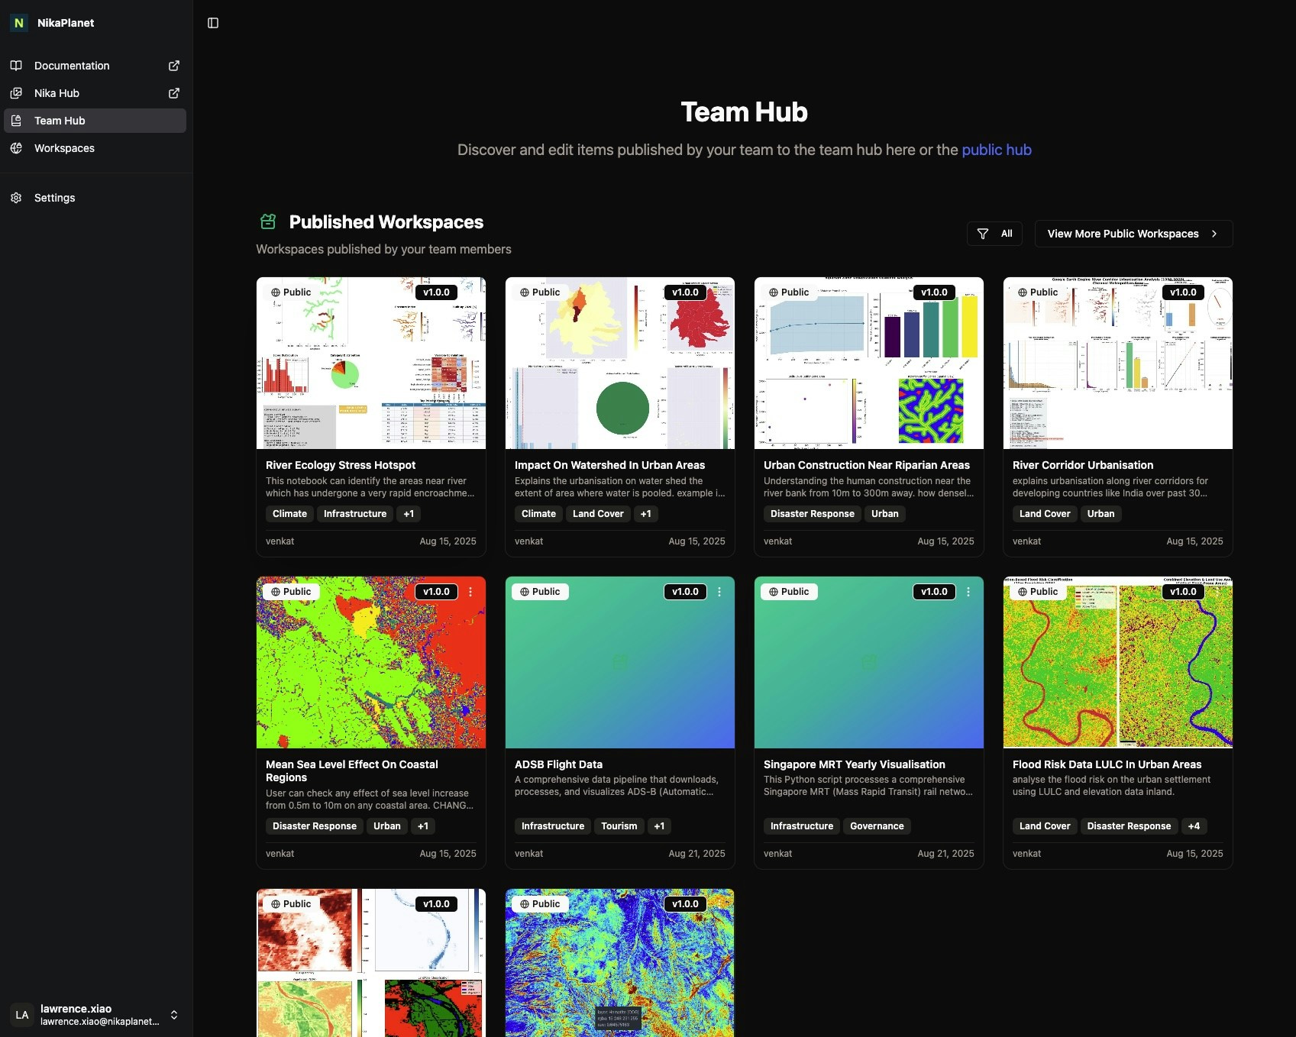Click Flood Risk Data LULC In Urban Areas title
The height and width of the screenshot is (1037, 1296).
coord(1107,764)
